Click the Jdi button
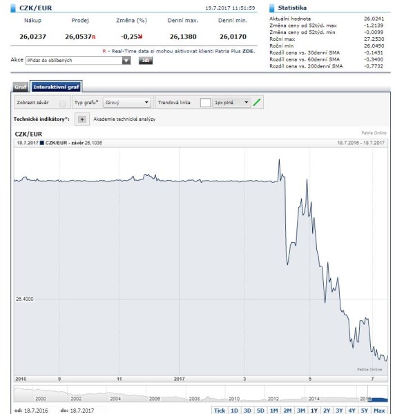Viewport: 395px width, 414px height. coord(146,61)
